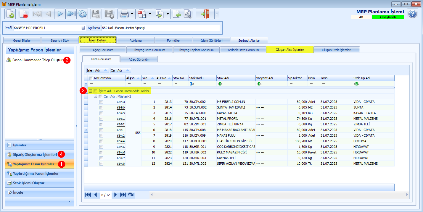Delete the current record with the red minus icon
This screenshot has width=423, height=212.
(24, 14)
